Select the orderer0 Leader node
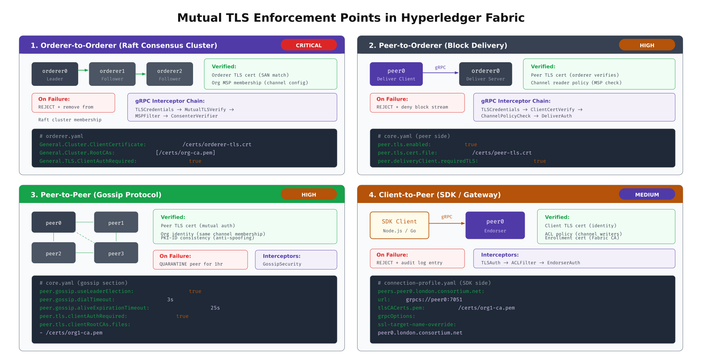Image resolution: width=702 pixels, height=364 pixels. tap(55, 74)
